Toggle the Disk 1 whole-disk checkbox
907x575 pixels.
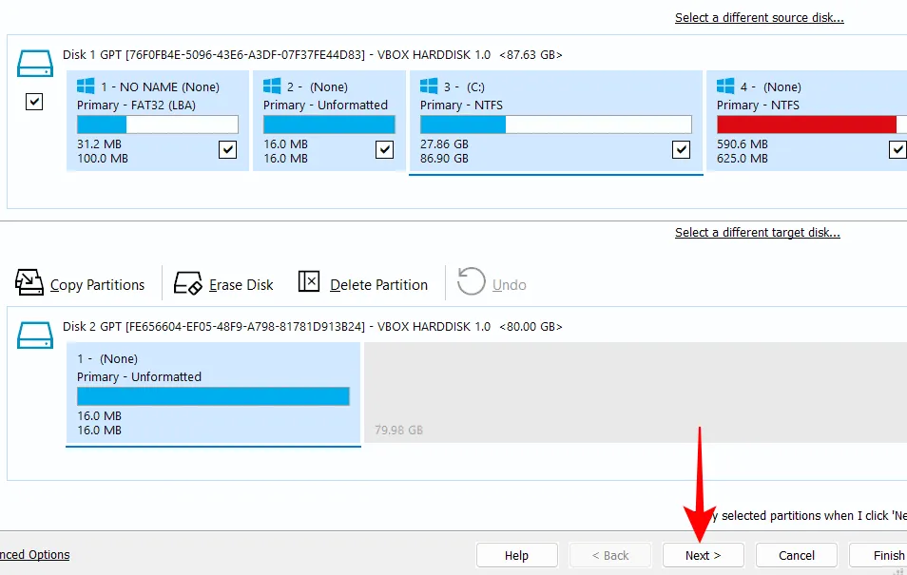pyautogui.click(x=34, y=102)
